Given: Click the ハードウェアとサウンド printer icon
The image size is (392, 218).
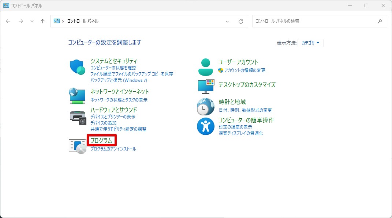Looking at the screenshot, I should (x=78, y=118).
